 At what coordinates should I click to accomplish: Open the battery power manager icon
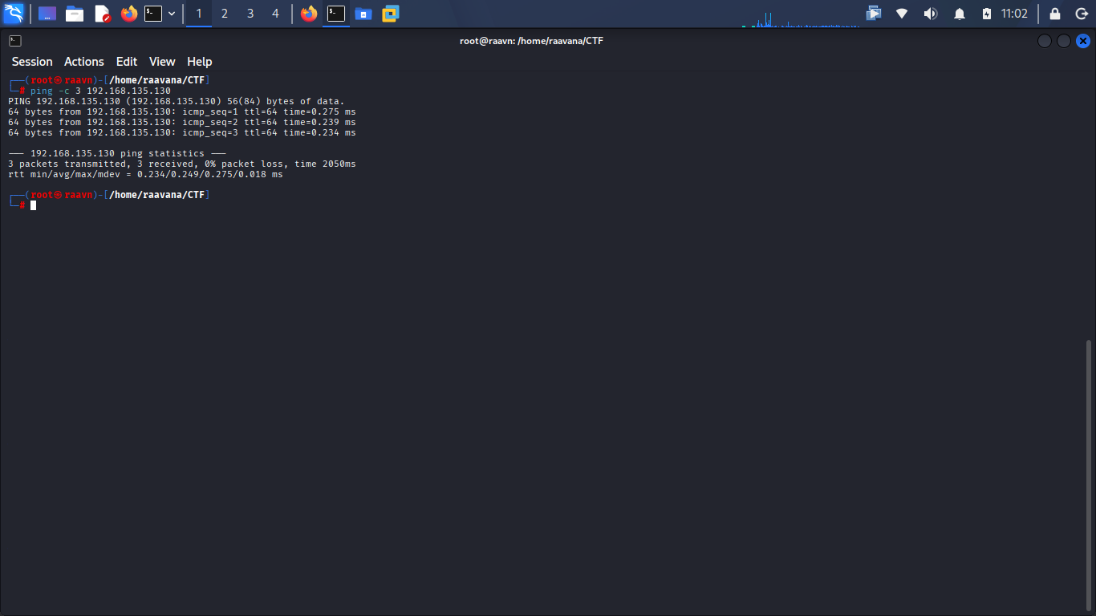[987, 14]
